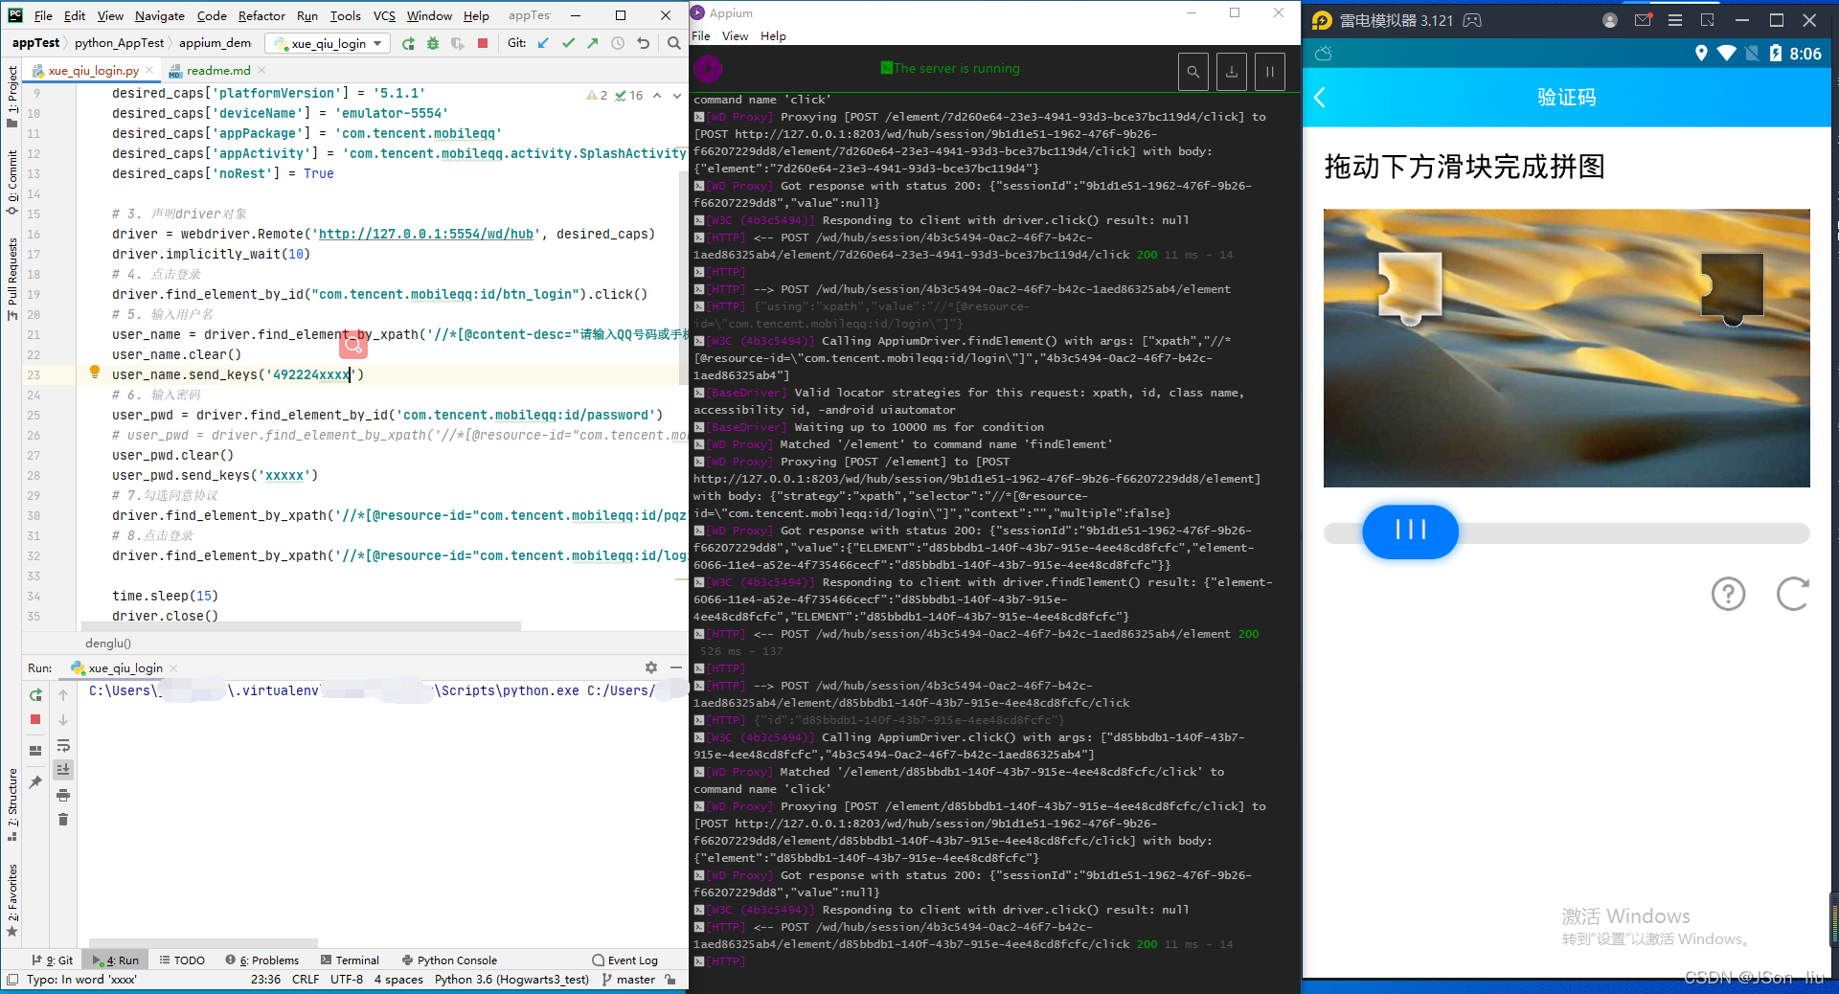
Task: Open Appium View menu
Action: pos(736,36)
